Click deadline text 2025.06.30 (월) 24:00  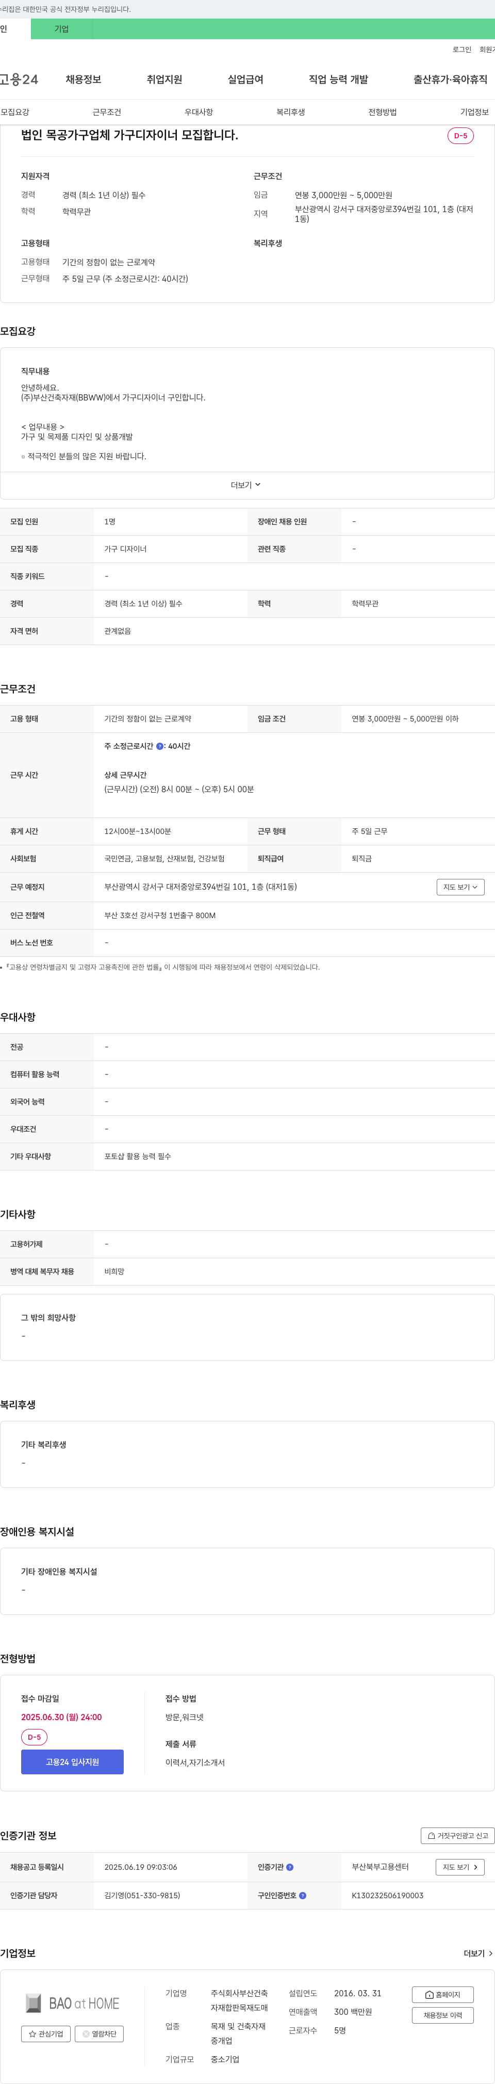point(61,1717)
